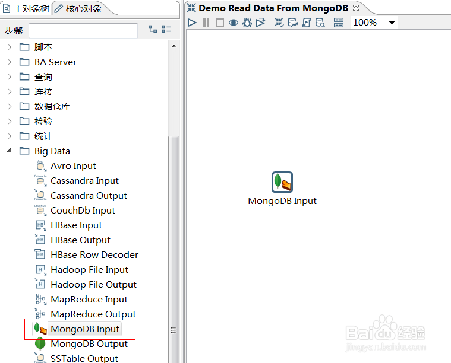Expand the 查询 folder
This screenshot has width=451, height=363.
point(10,77)
